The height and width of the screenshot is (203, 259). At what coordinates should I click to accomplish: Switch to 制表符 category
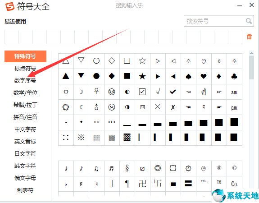pyautogui.click(x=25, y=190)
